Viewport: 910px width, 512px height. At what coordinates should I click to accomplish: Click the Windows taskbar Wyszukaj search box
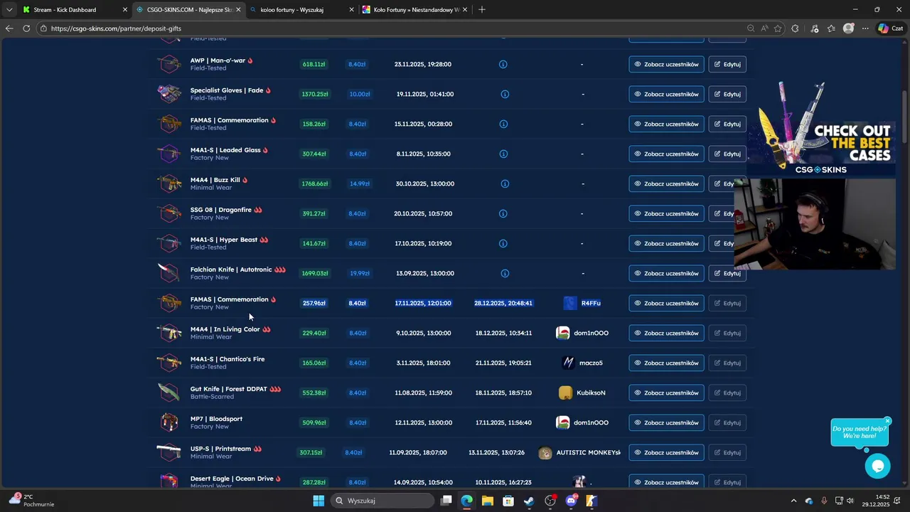[382, 501]
